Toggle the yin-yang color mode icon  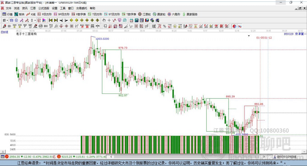tap(234, 26)
